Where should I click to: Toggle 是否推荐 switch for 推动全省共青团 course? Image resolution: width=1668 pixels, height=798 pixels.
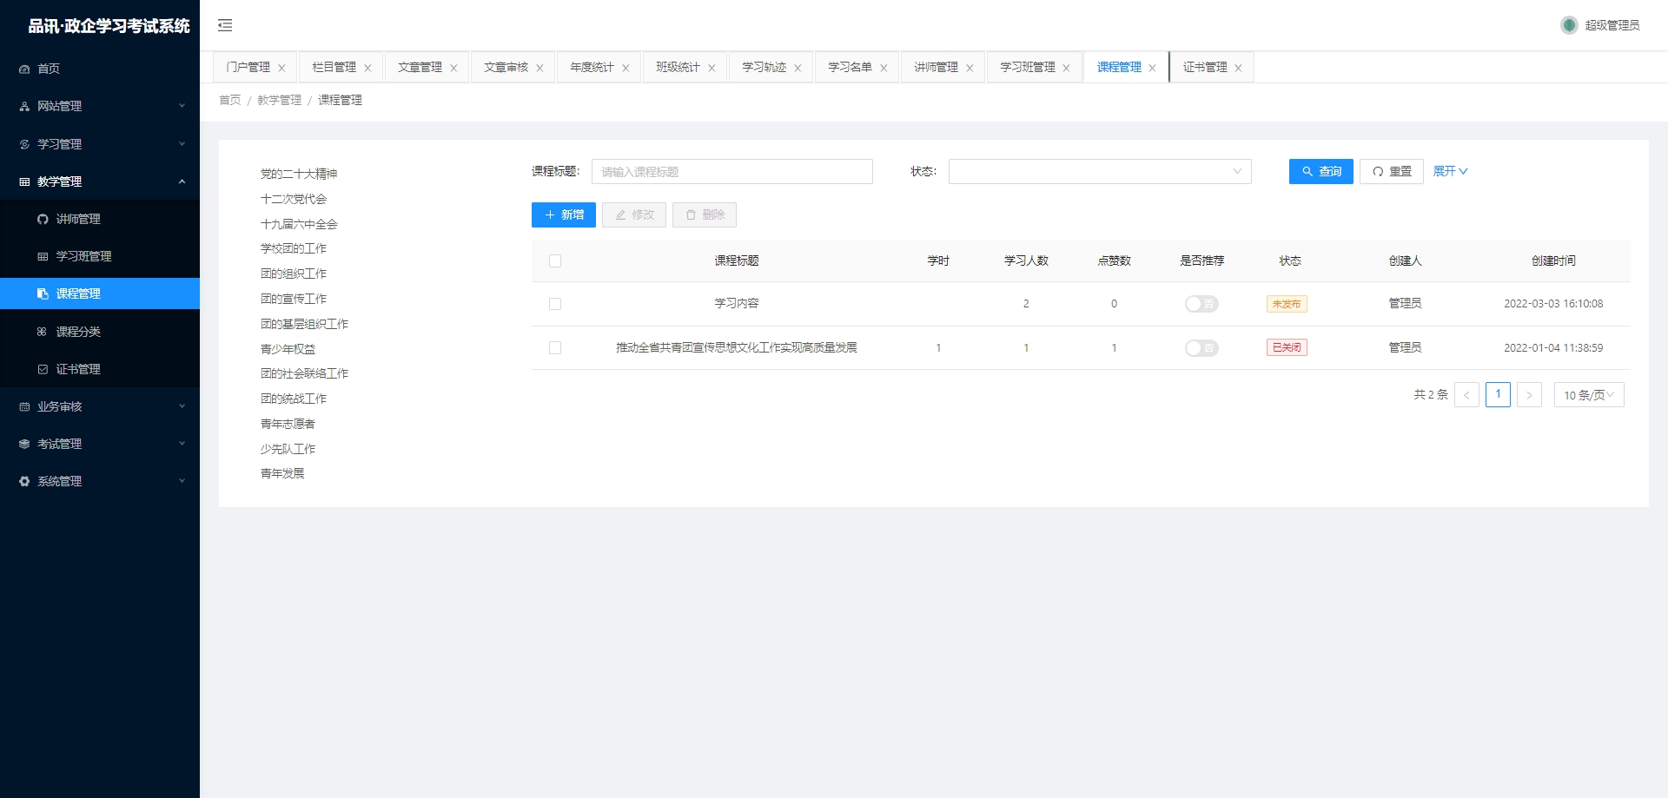click(x=1201, y=347)
